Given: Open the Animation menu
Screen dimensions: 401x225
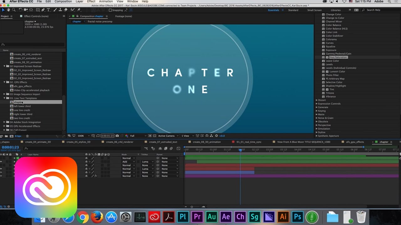Looking at the screenshot, I should pos(106,2).
